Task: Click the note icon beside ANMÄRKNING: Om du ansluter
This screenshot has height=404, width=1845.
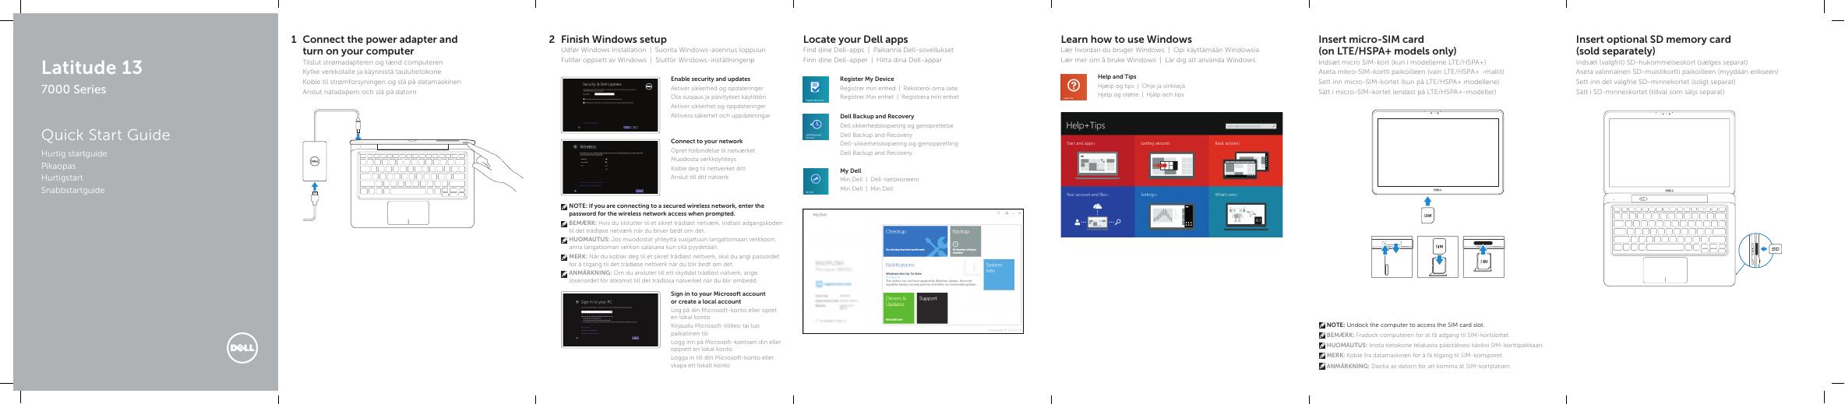Action: [565, 274]
